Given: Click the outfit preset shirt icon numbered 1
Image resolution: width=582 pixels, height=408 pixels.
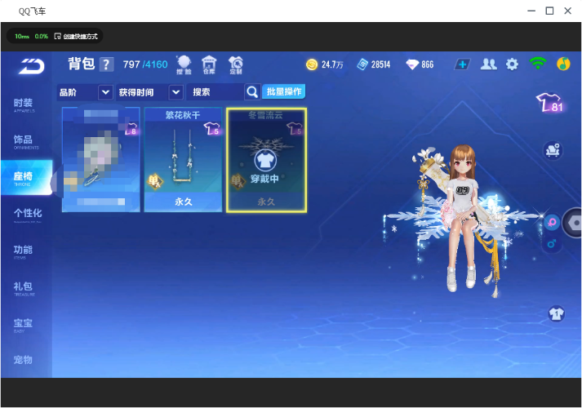Looking at the screenshot, I should 556,313.
